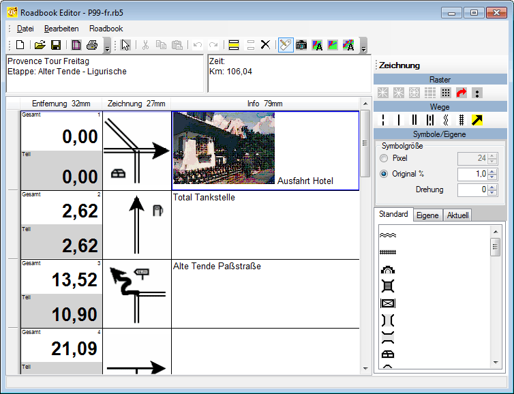
Task: Pick the wavy water symbol in list
Action: 388,235
